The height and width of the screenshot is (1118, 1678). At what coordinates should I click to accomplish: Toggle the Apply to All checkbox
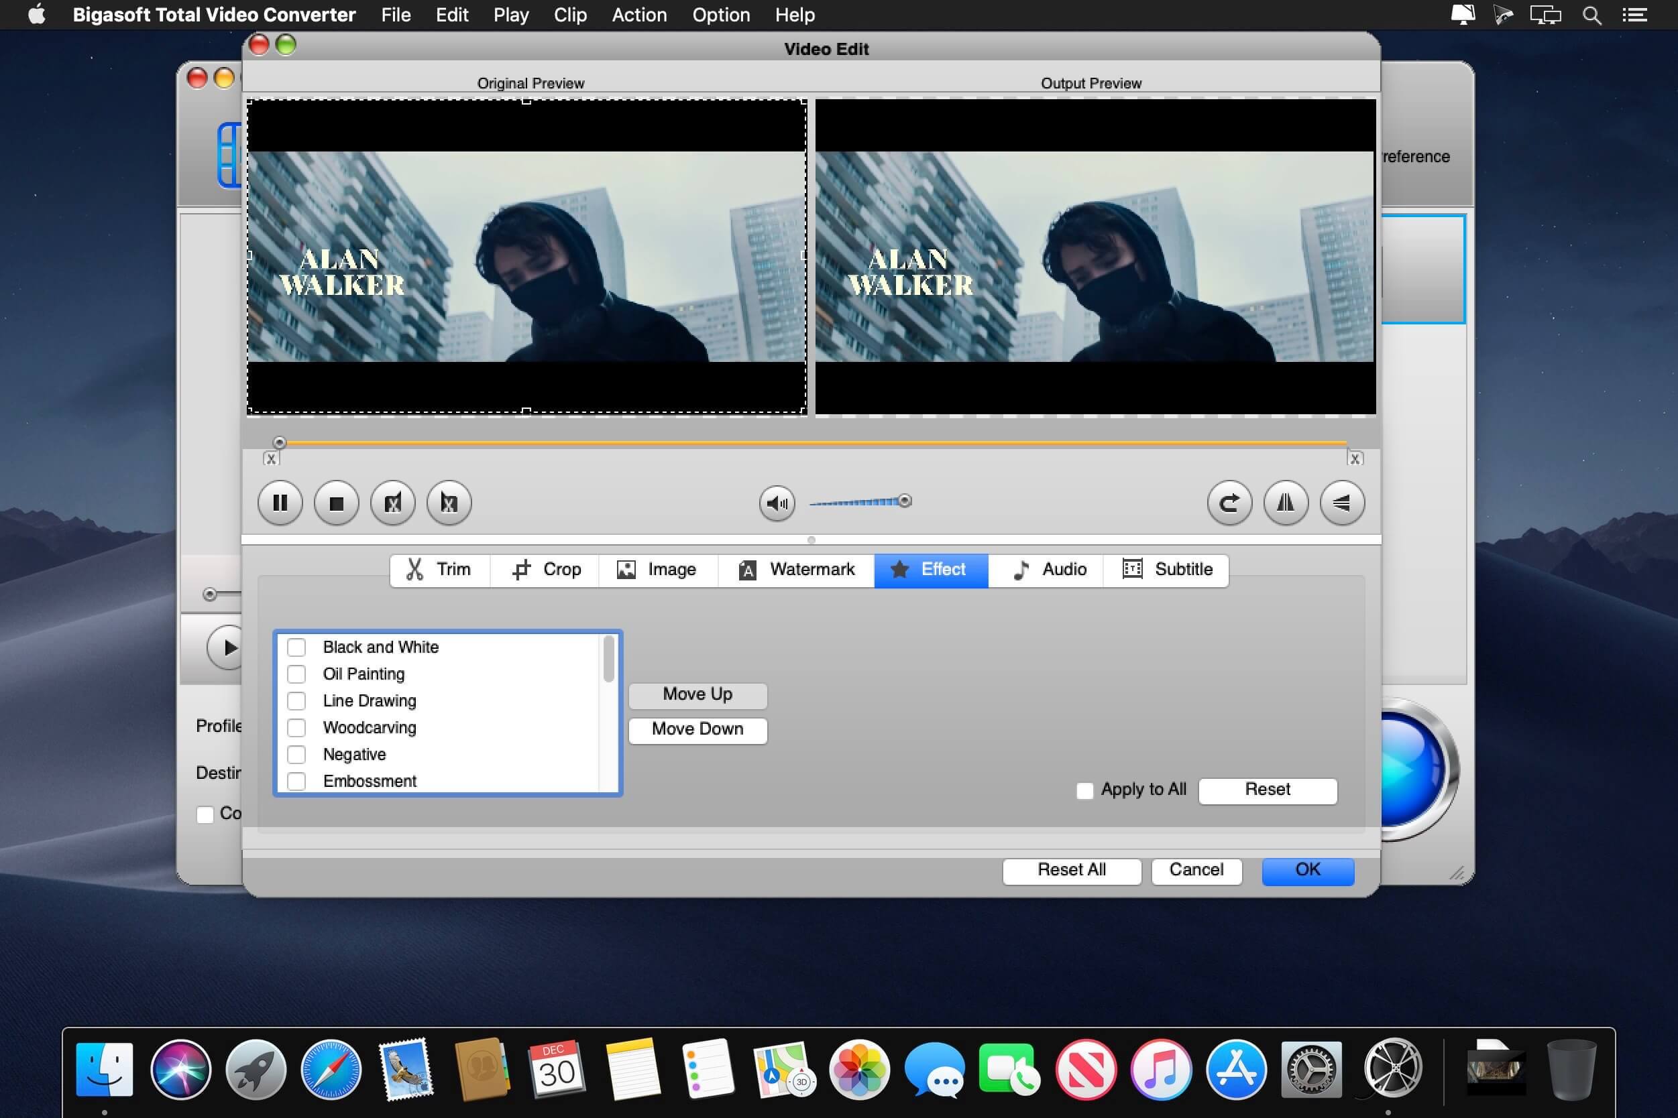(1084, 791)
